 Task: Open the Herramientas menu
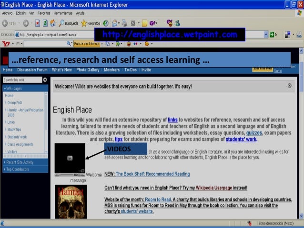(63, 13)
